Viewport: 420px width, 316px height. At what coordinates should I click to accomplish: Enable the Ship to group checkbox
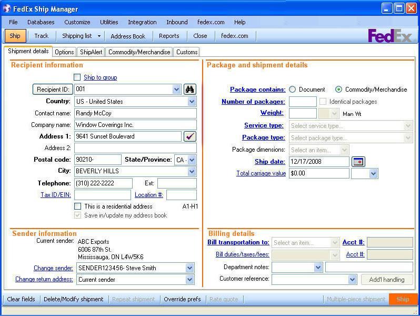click(77, 77)
